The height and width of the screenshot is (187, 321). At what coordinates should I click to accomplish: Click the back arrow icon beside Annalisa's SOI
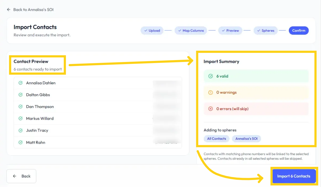click(x=9, y=10)
